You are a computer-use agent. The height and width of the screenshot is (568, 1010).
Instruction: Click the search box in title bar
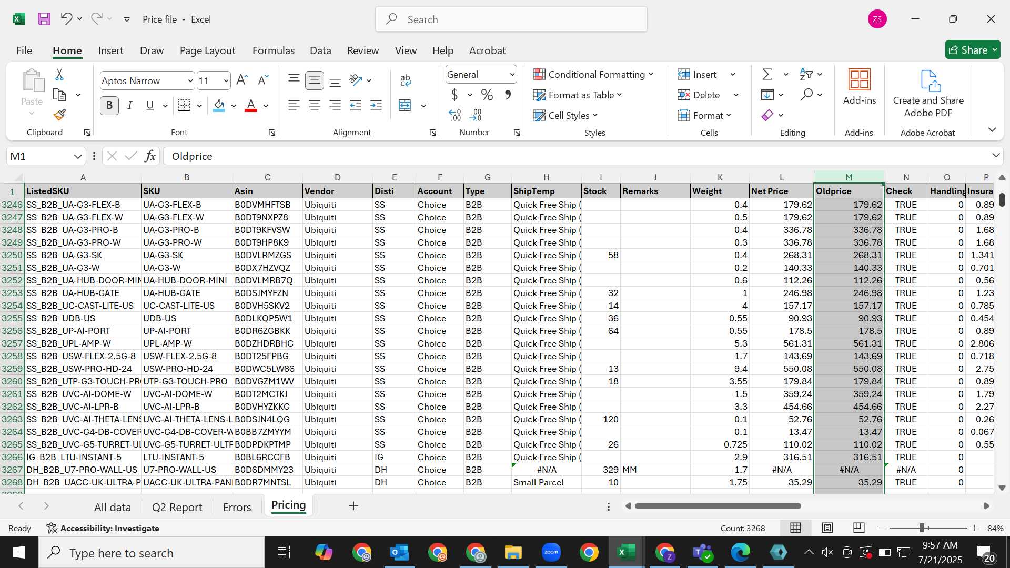tap(511, 19)
